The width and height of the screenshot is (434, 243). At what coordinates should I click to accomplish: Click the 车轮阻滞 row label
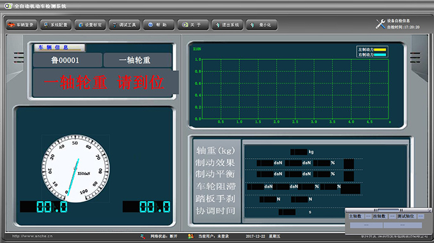[216, 186]
